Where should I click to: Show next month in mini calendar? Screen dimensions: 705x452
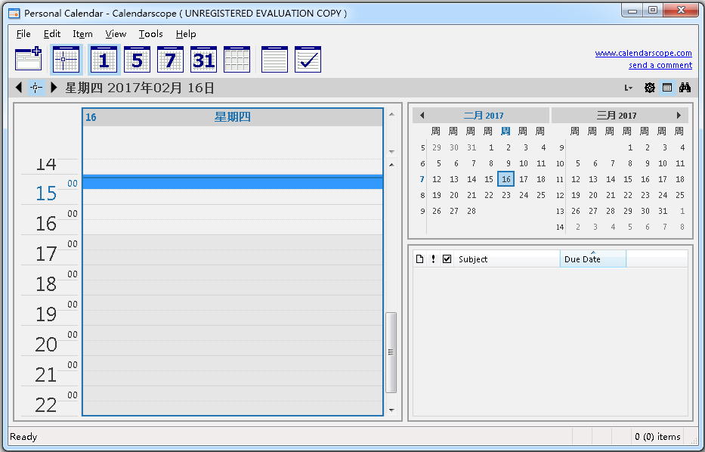point(679,116)
